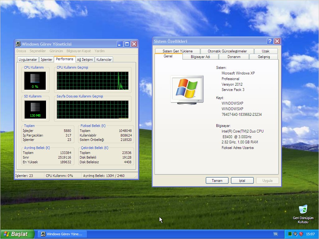Open the Dosya menu

tap(21, 51)
